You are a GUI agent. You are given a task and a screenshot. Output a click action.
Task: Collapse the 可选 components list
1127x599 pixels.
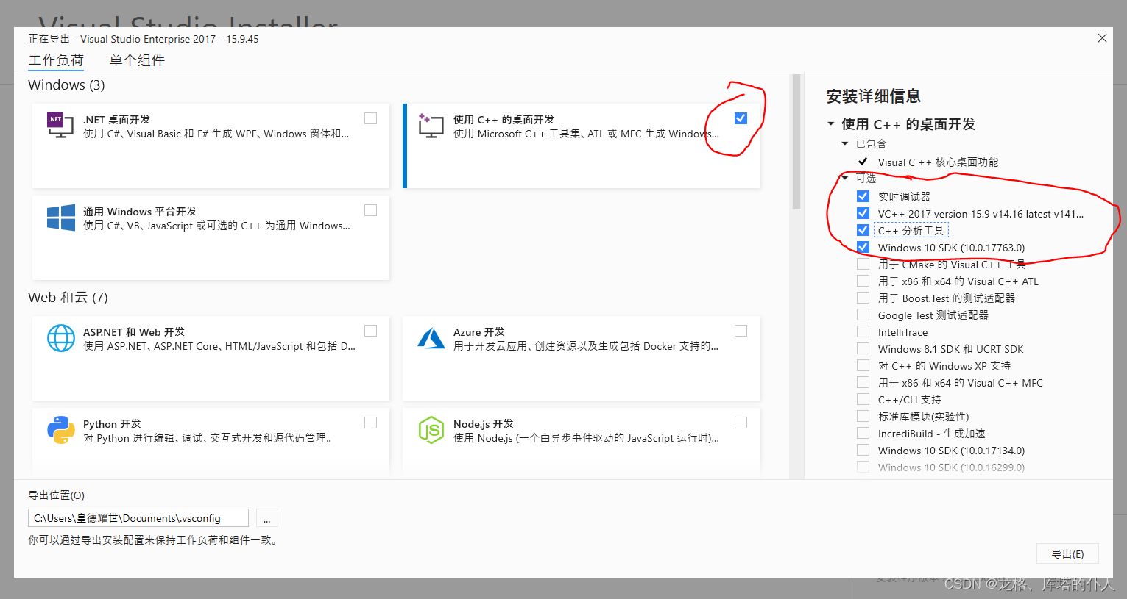point(844,178)
